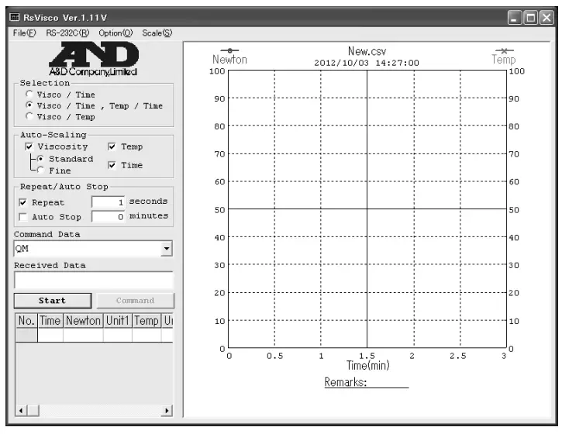Click the Start button

[53, 301]
